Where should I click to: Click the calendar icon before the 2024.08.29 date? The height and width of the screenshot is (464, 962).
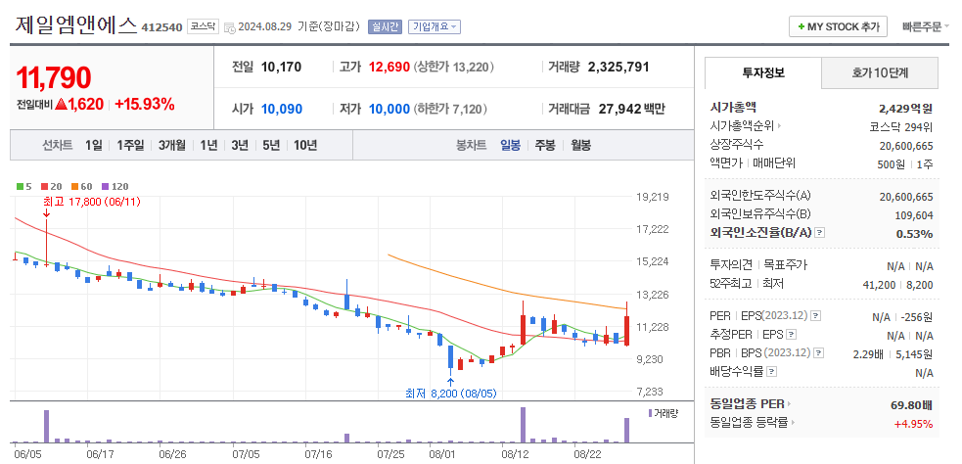(x=230, y=27)
